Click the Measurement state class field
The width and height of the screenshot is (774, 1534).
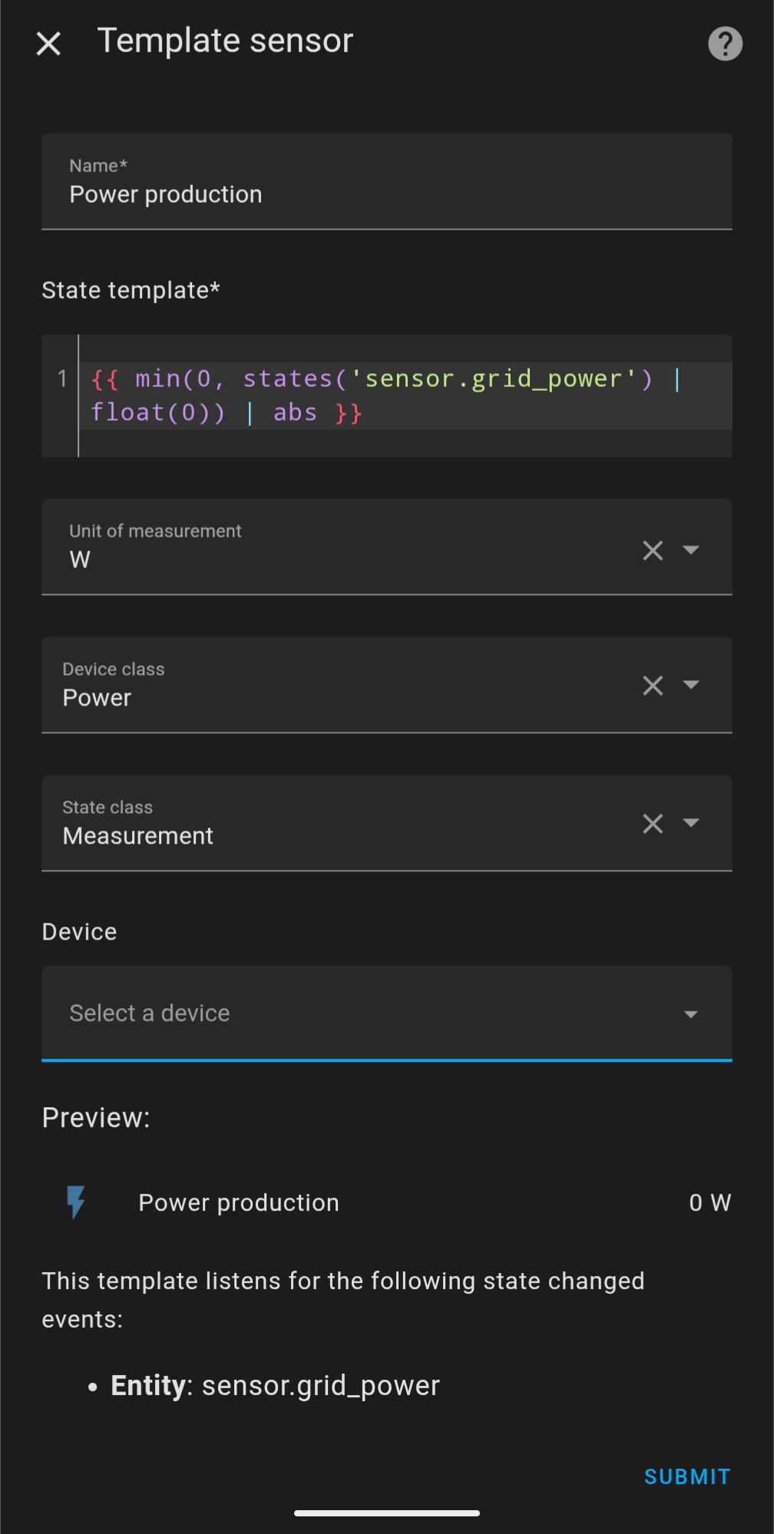click(230, 835)
